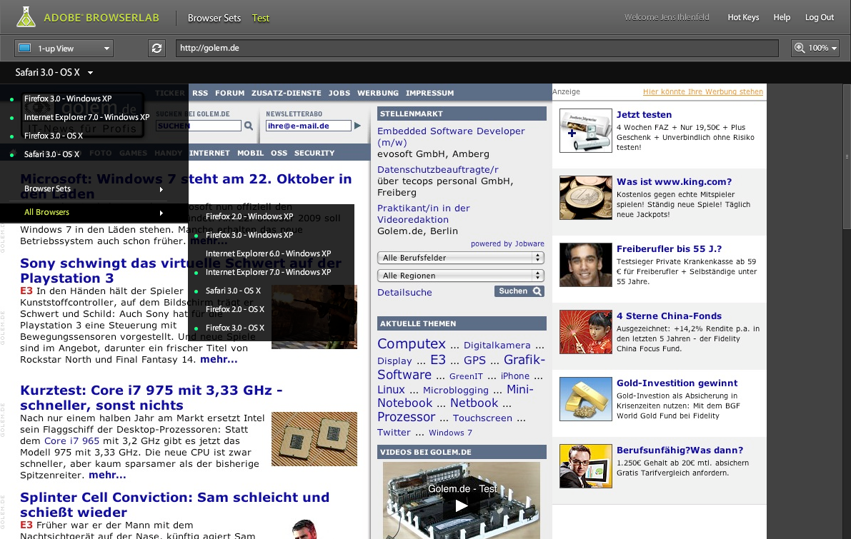Click the Jetzt testen ad thumbnail

(586, 130)
